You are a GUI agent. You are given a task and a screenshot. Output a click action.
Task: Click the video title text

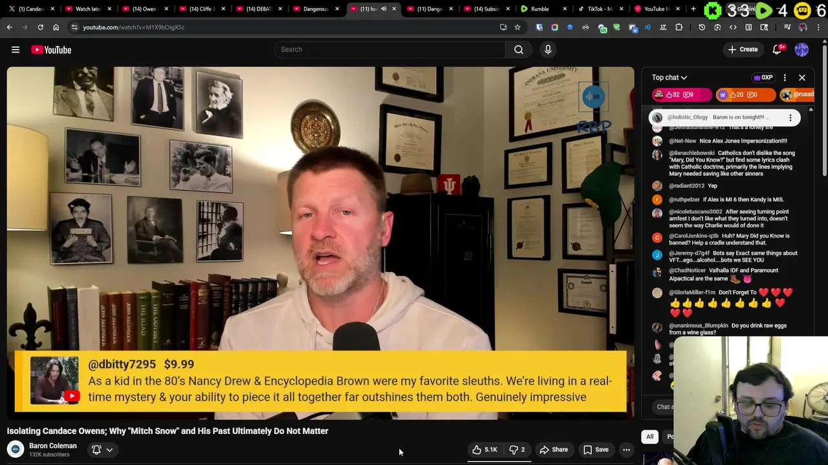[168, 431]
